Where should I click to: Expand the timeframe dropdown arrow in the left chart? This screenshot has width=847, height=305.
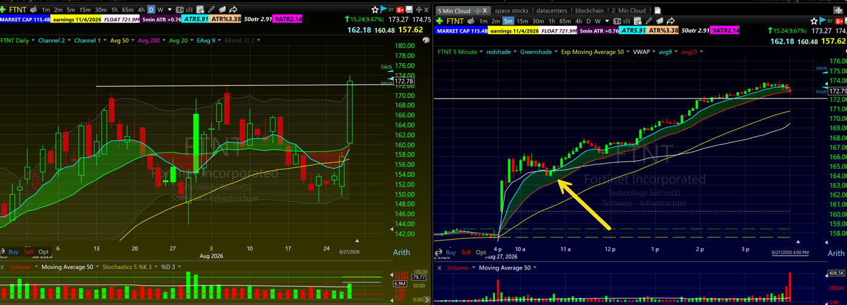169,10
